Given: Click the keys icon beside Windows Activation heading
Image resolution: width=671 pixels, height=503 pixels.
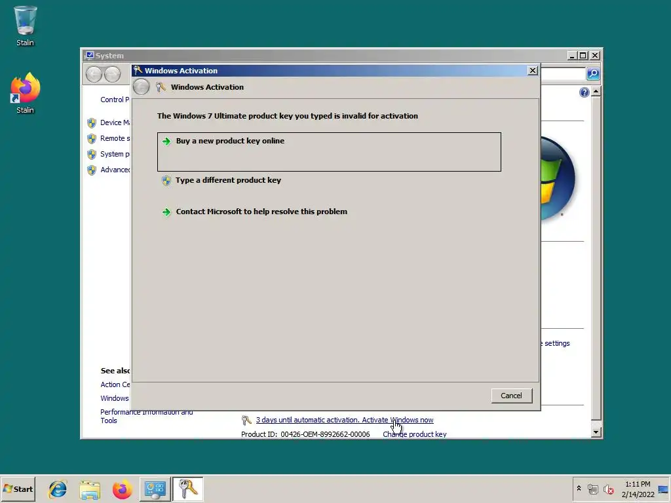Looking at the screenshot, I should [161, 87].
